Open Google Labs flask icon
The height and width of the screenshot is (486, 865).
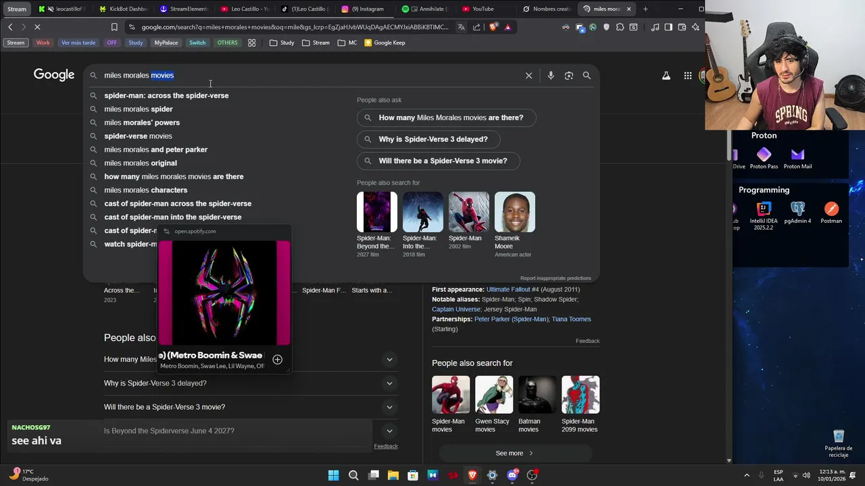[x=666, y=76]
